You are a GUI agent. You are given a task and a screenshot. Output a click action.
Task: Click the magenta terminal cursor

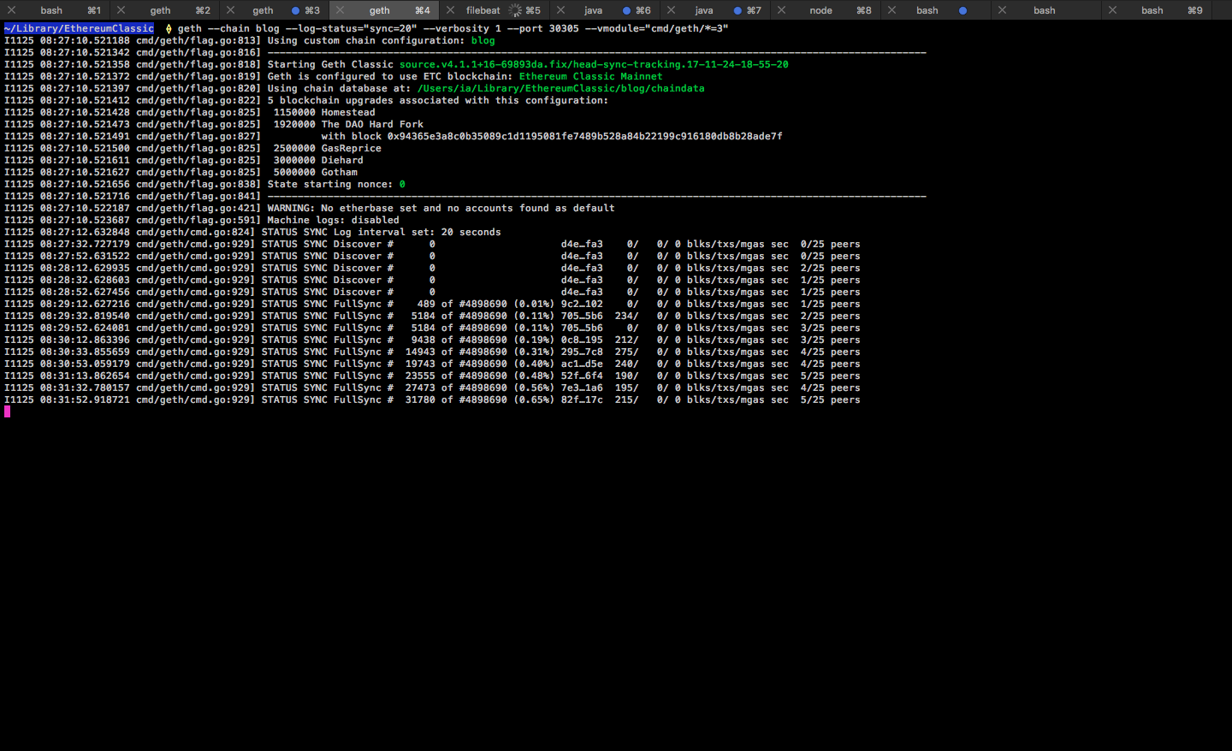[7, 411]
